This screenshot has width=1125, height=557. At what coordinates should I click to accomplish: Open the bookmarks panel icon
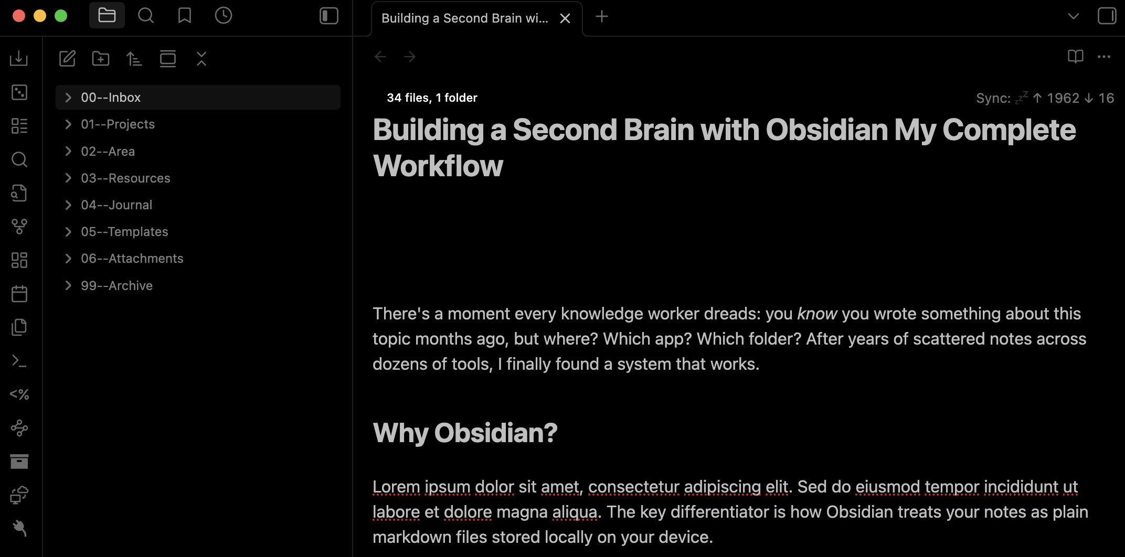tap(184, 16)
